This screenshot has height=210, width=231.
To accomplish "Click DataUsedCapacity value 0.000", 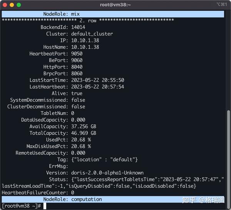I will pyautogui.click(x=78, y=120).
